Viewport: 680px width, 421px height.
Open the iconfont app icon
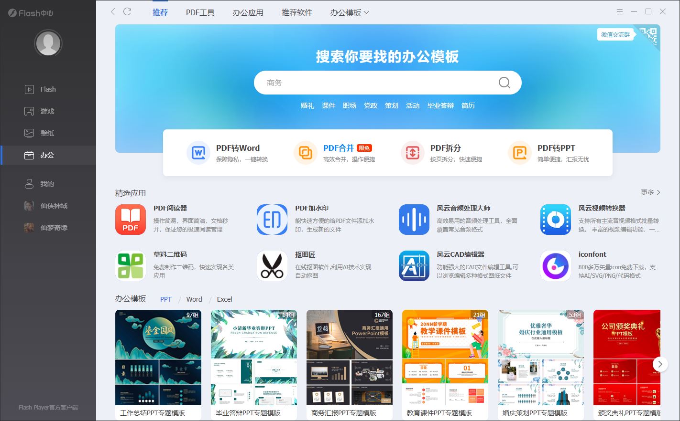pyautogui.click(x=555, y=266)
